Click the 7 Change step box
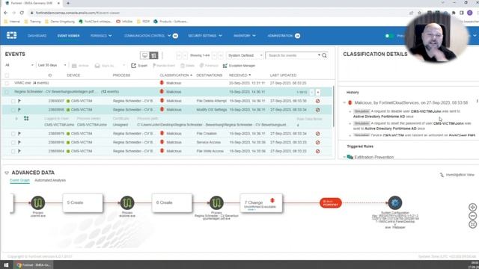This screenshot has height=269, width=479. 261,202
